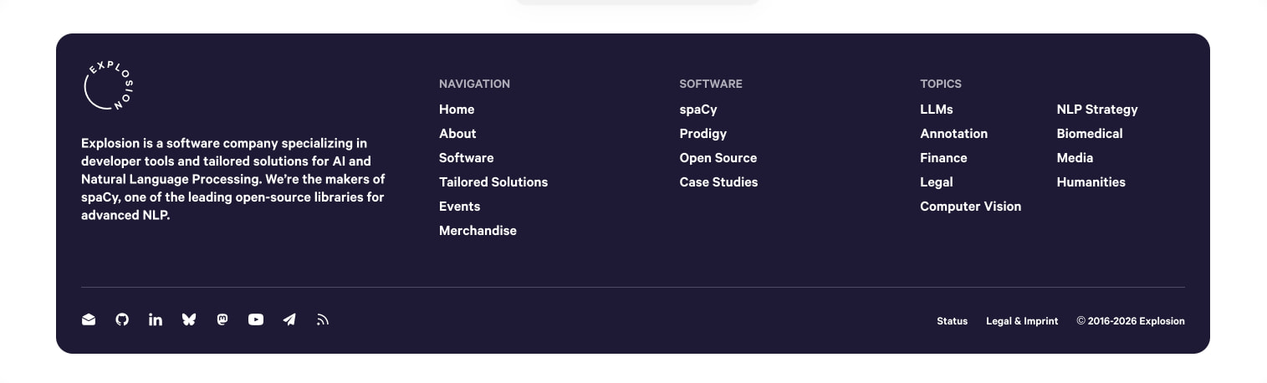Click the SOFTWARE column heading
The width and height of the screenshot is (1267, 383).
711,84
